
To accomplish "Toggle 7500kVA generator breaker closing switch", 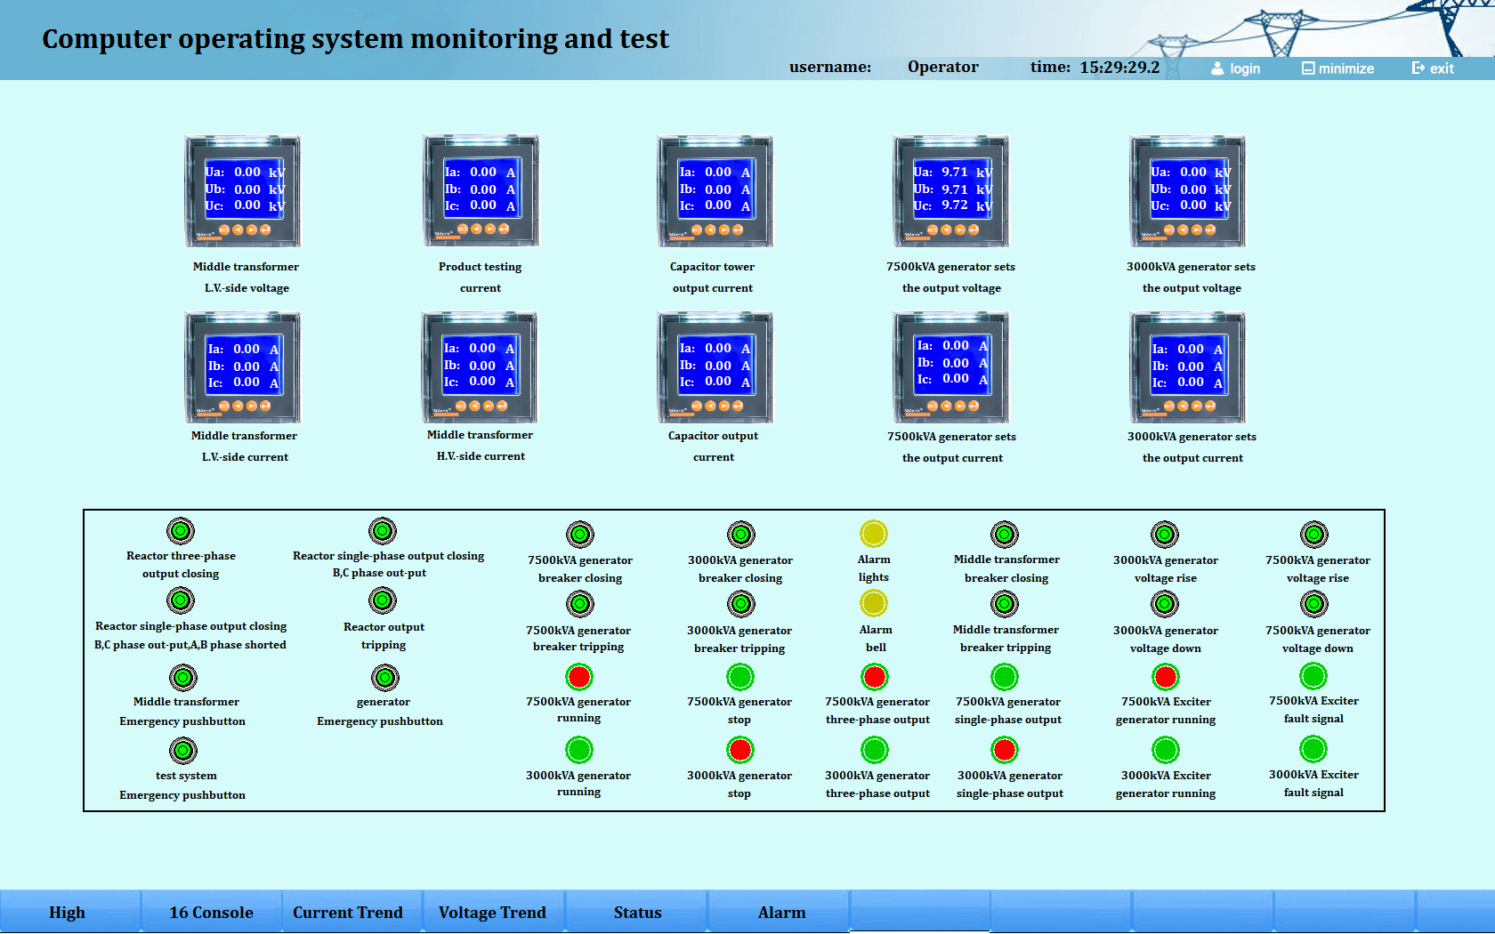I will coord(580,535).
